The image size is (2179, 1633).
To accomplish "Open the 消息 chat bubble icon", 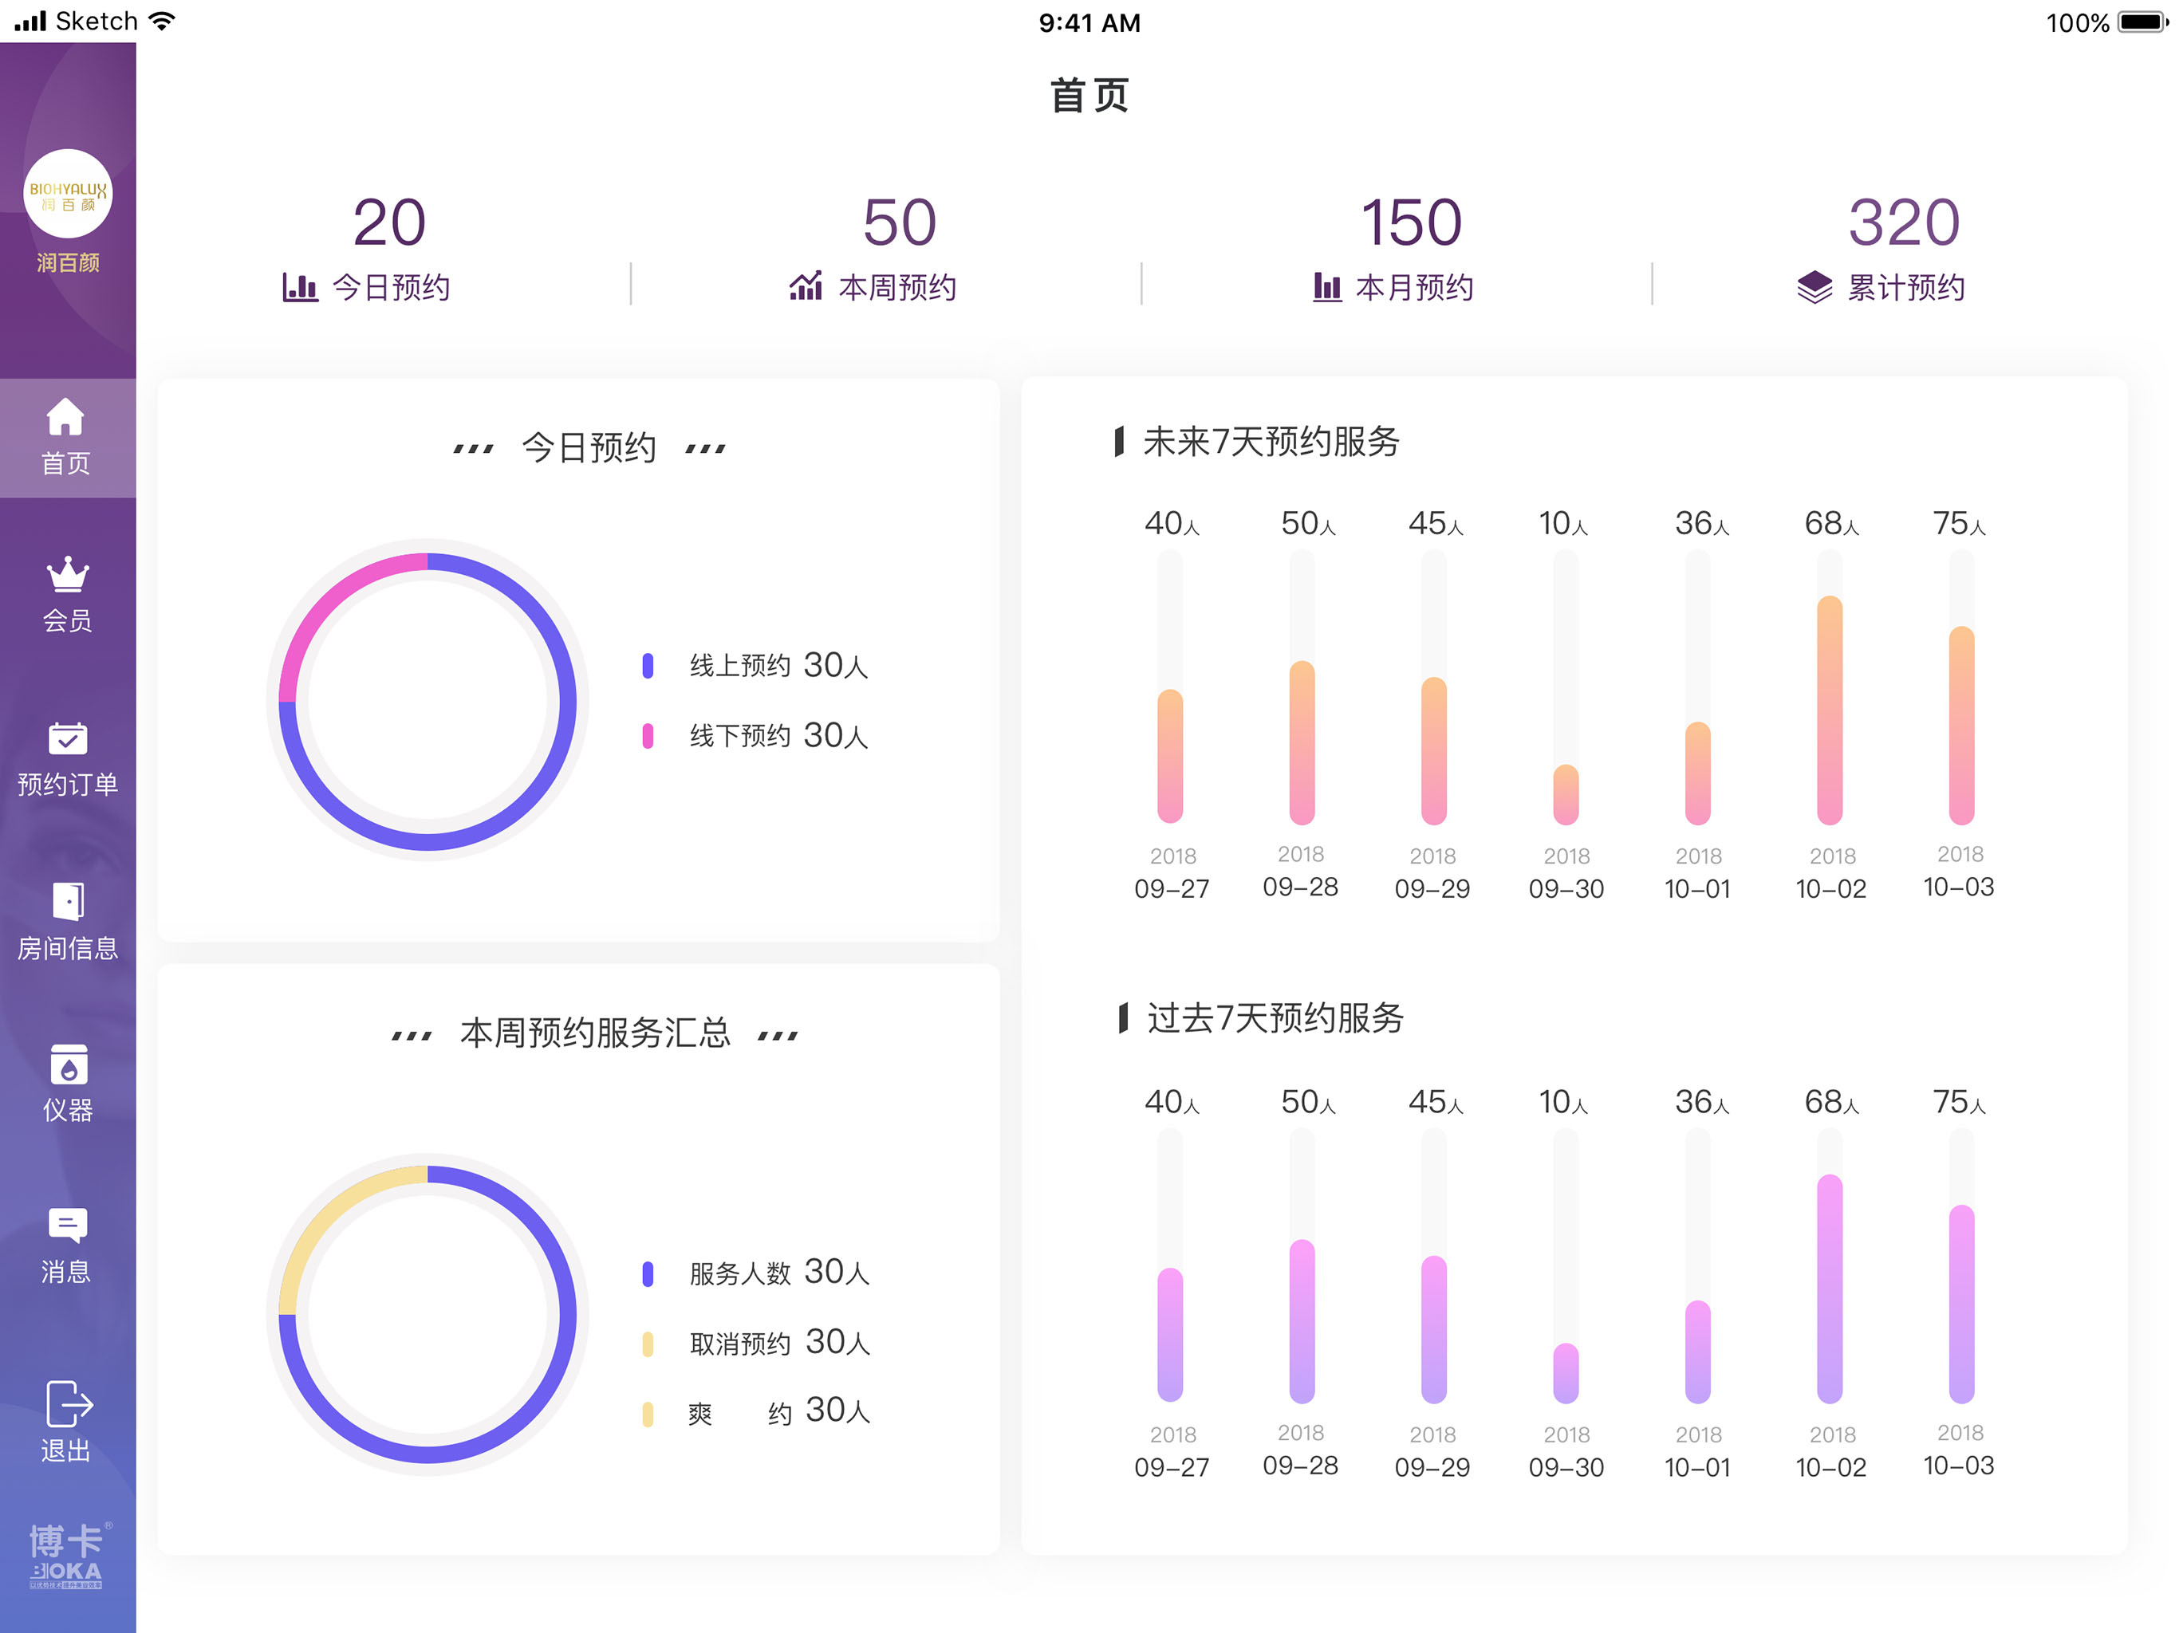I will [67, 1226].
